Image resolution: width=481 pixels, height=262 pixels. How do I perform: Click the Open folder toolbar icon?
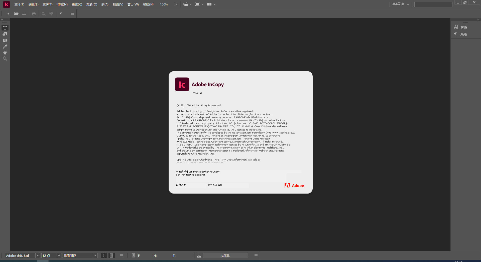[16, 14]
